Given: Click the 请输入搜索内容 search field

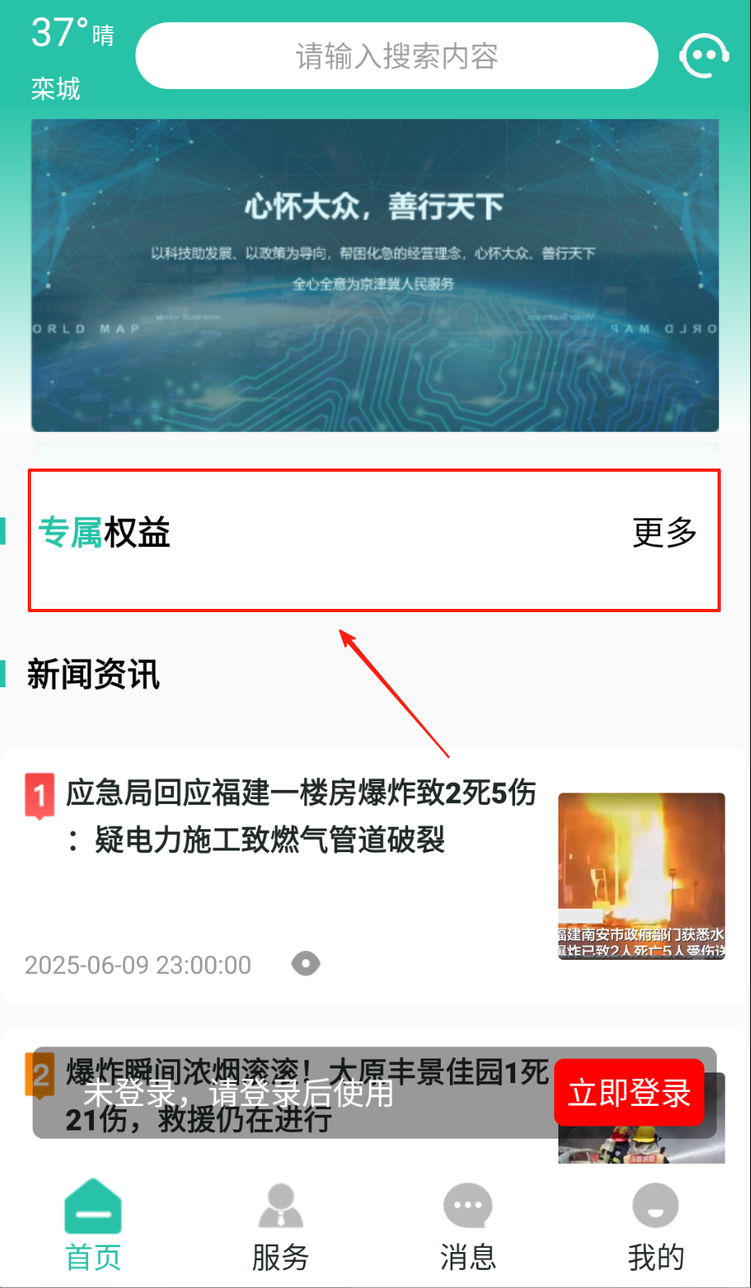Looking at the screenshot, I should pyautogui.click(x=397, y=56).
